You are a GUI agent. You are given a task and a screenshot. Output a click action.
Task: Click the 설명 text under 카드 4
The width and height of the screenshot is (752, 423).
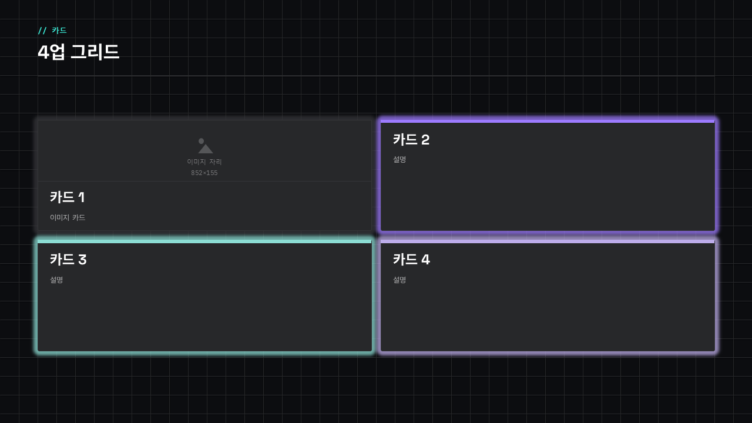(399, 280)
